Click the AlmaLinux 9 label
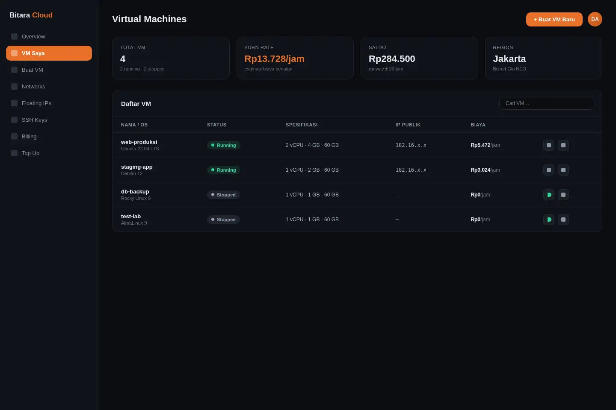 [134, 223]
